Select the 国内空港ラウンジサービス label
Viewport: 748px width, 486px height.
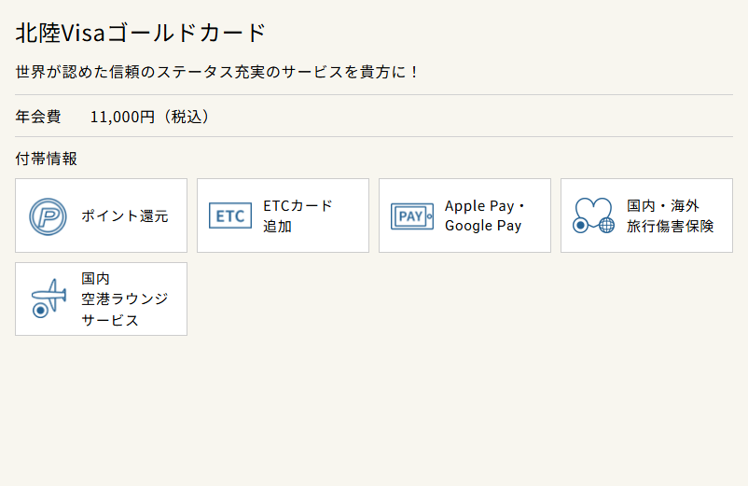pos(124,299)
